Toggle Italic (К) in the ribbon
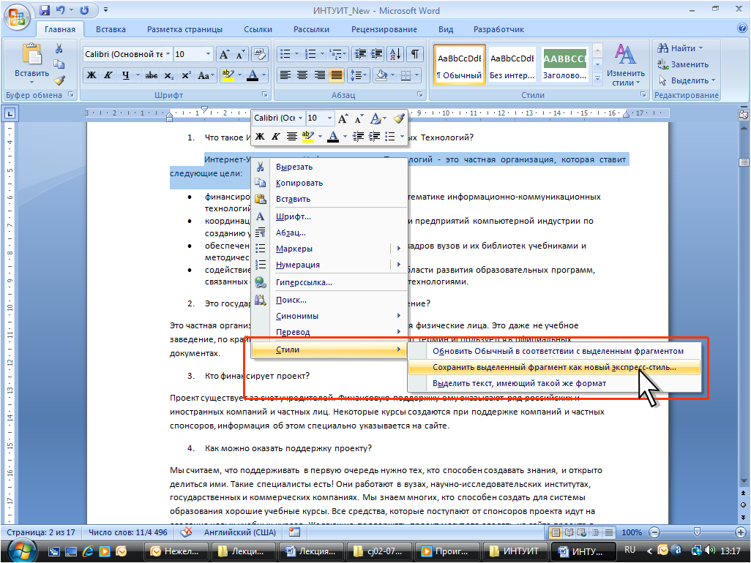 tap(108, 75)
